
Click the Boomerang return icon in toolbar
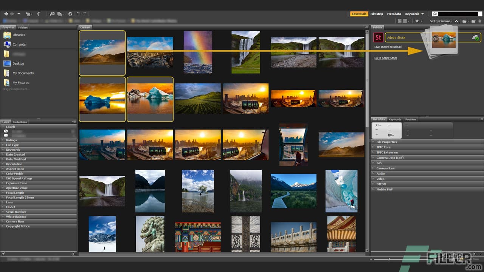pos(39,14)
